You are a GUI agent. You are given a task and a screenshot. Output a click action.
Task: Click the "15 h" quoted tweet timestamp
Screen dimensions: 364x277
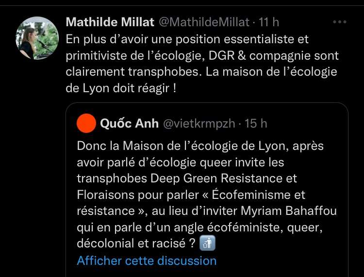click(x=255, y=124)
